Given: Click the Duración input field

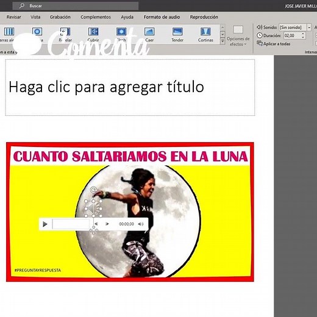Looking at the screenshot, I should click(292, 35).
